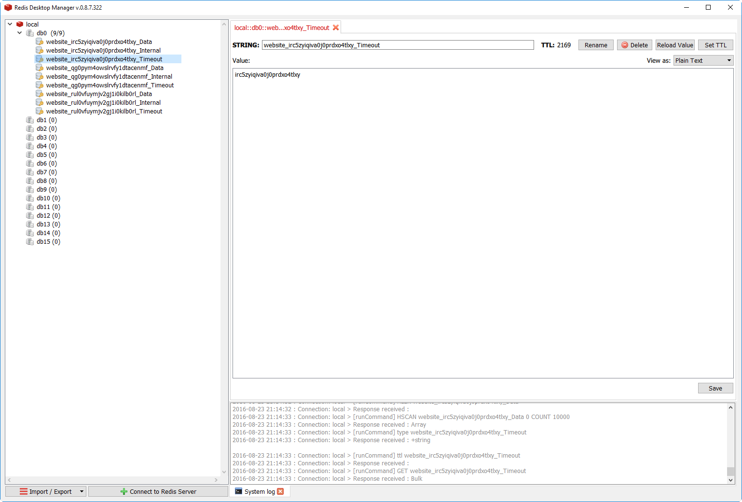Rename the selected key with Rename button
Screen dimensions: 742x502
596,45
